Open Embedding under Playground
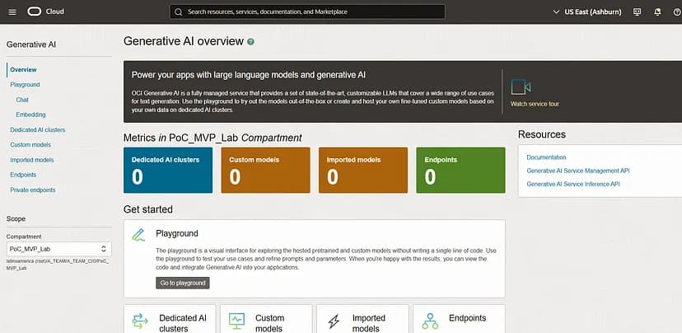Viewport: 682px width, 333px height. [x=30, y=115]
